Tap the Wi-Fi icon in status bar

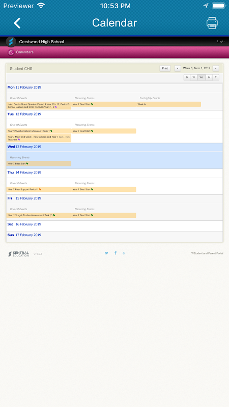(41, 6)
